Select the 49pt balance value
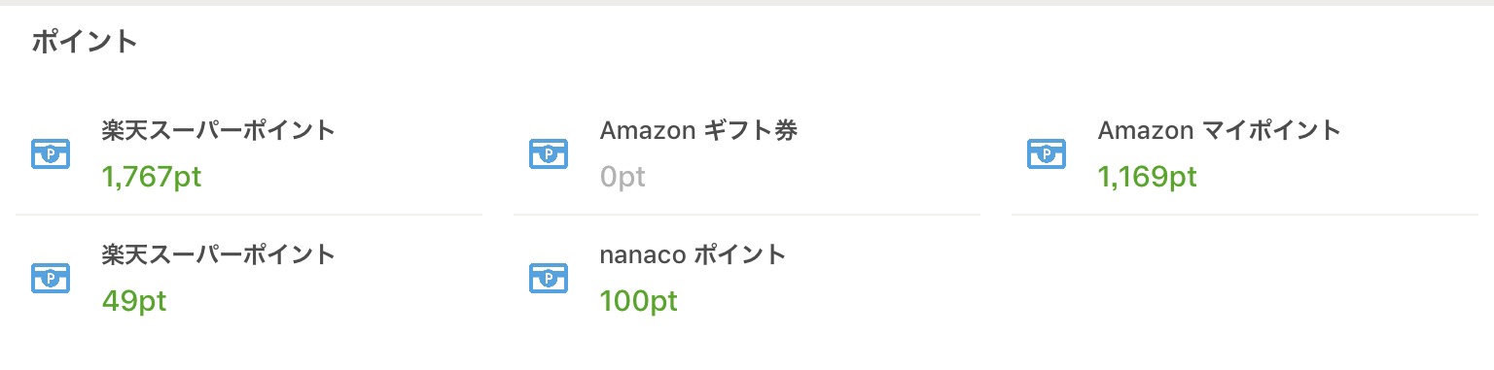Screen dimensions: 1494x370 tap(134, 302)
